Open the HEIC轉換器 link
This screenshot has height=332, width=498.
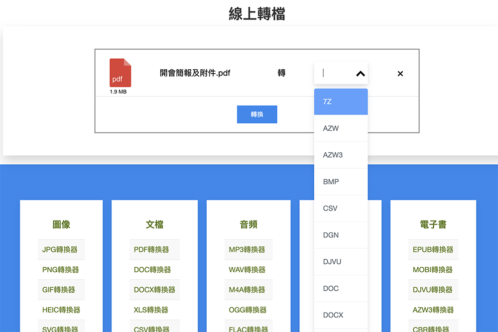pos(61,309)
